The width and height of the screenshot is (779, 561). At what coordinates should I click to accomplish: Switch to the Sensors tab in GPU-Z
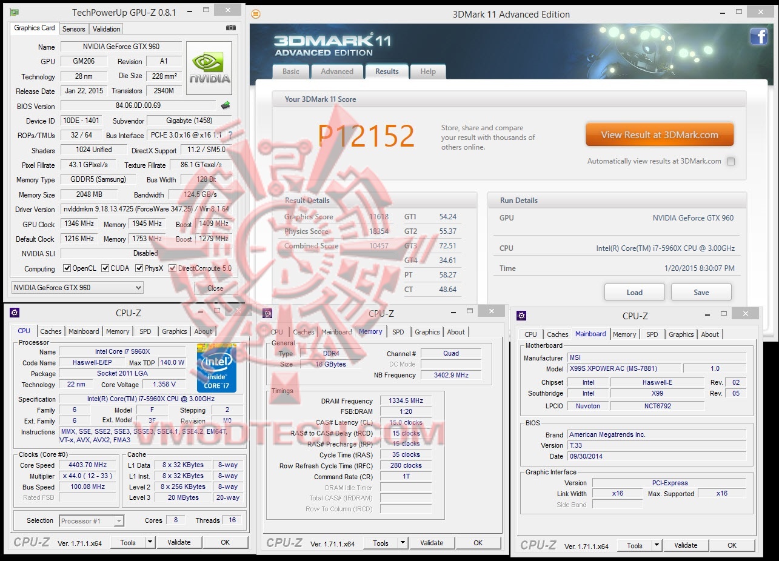pos(74,28)
